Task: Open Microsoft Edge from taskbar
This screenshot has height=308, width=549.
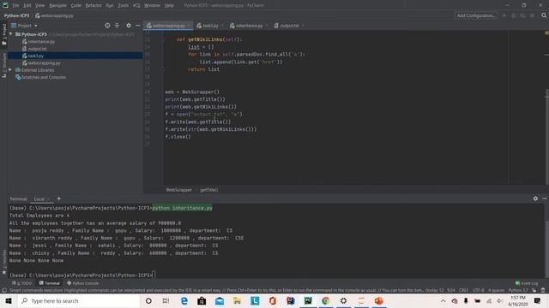Action: (184, 300)
